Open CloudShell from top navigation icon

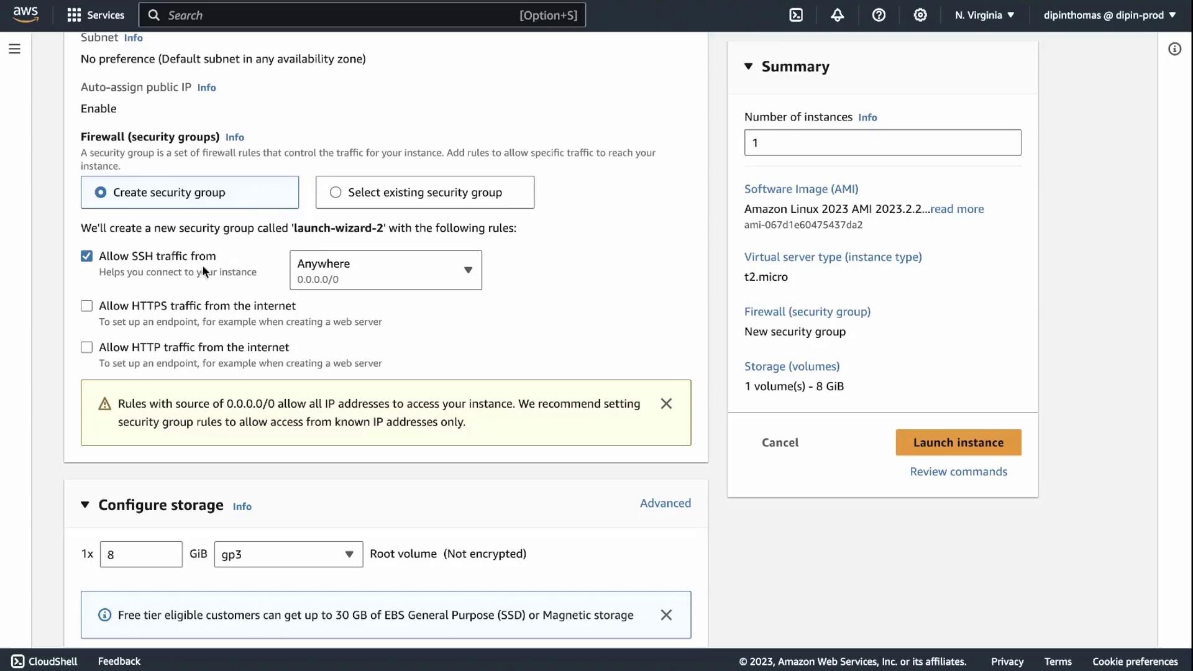coord(796,15)
